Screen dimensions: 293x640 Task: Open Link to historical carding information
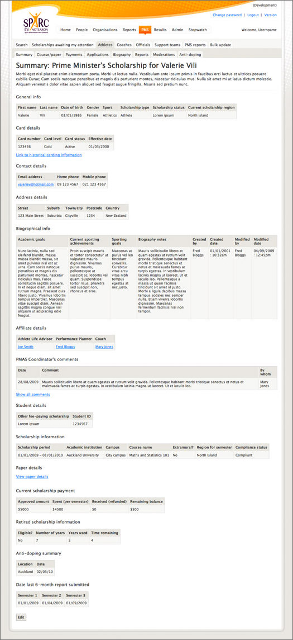click(x=49, y=155)
